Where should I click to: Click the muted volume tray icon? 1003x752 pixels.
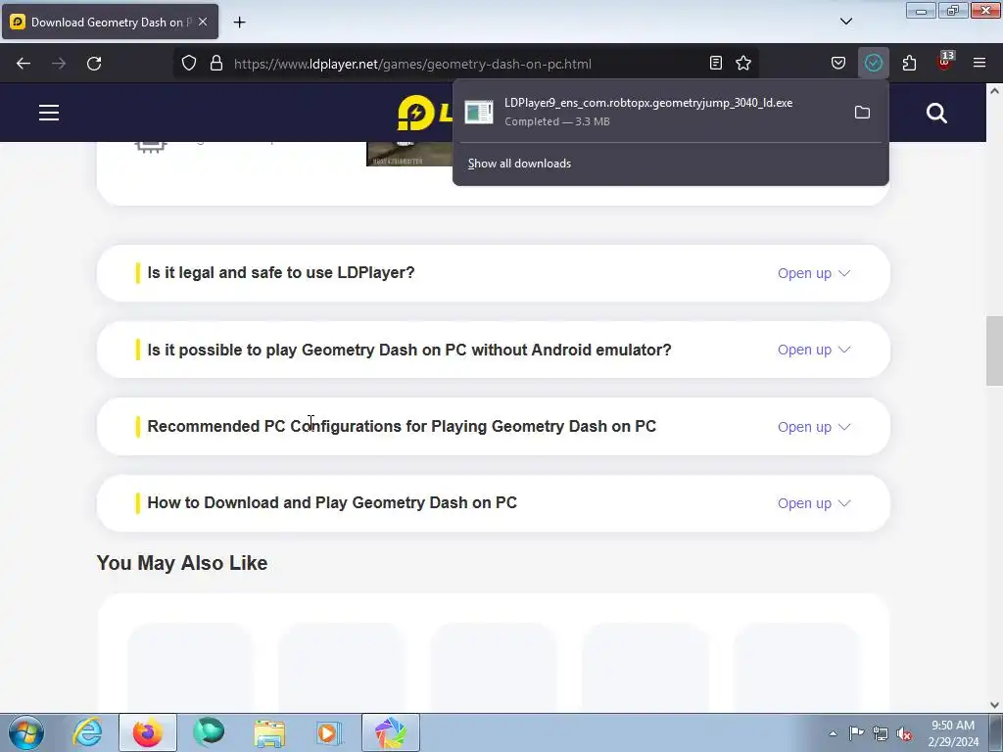pos(904,733)
